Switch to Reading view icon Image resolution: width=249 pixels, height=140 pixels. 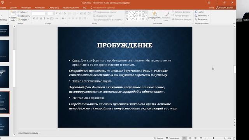[195, 138]
